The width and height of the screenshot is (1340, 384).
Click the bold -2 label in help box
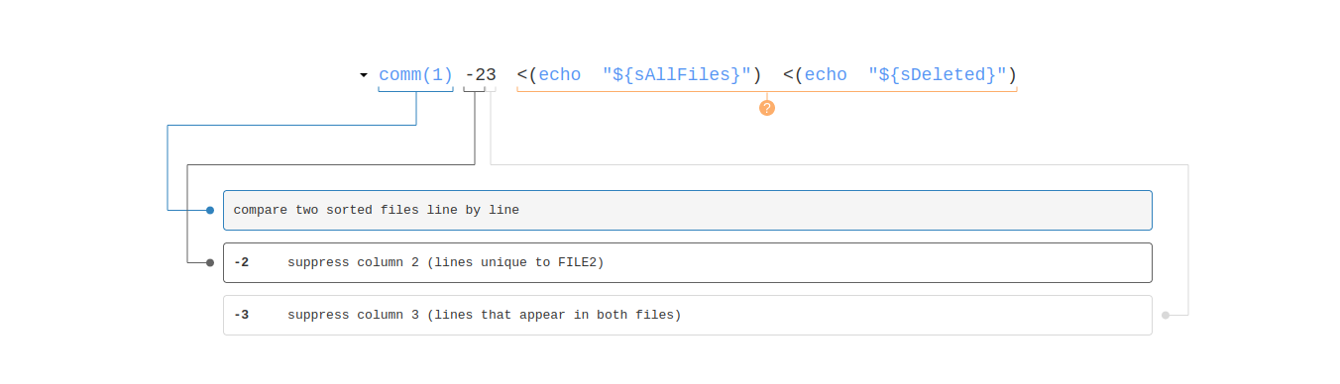tap(242, 262)
